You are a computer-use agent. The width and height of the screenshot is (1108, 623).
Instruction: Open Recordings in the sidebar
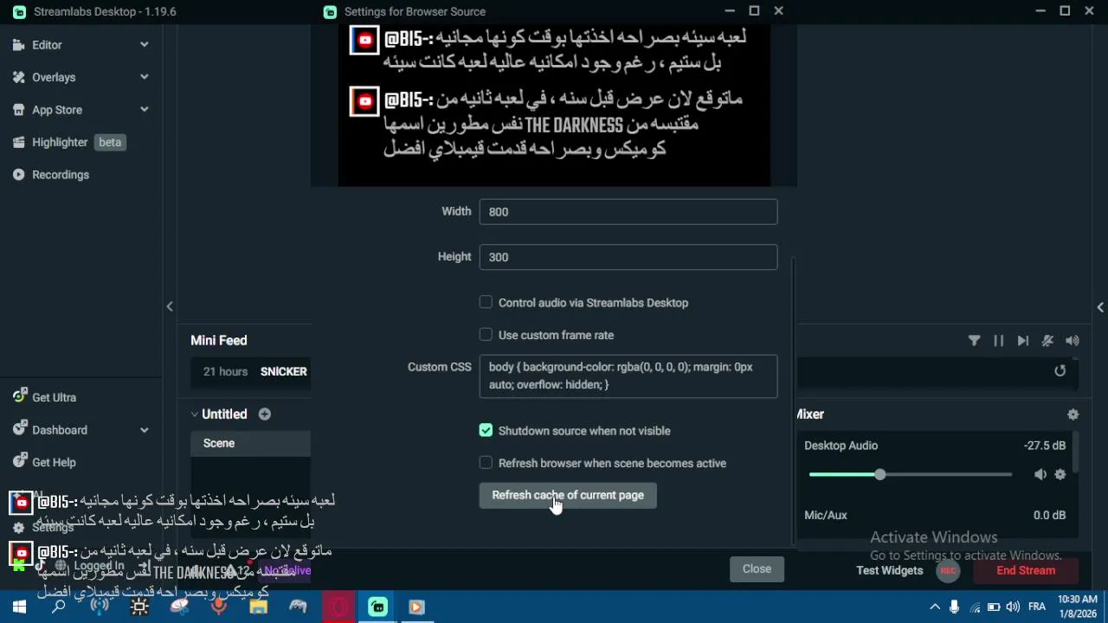click(x=61, y=175)
